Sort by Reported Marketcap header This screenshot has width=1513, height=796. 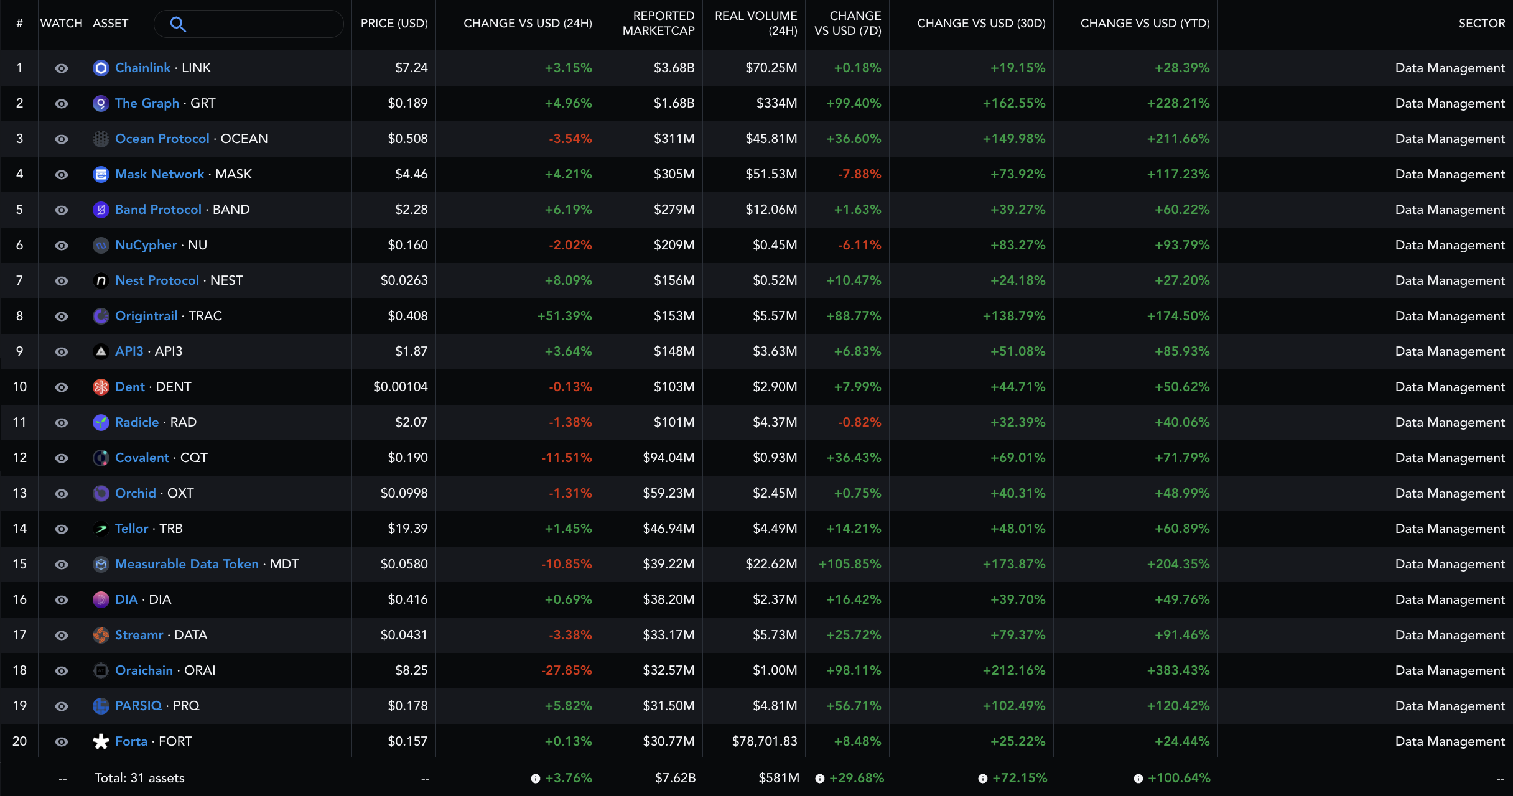658,24
